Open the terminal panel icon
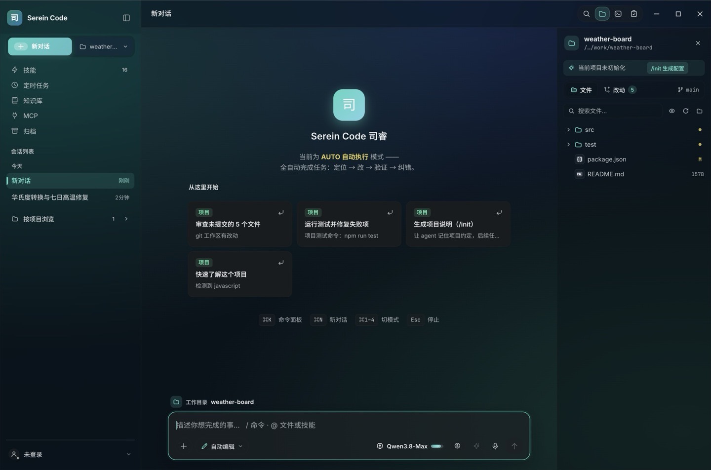Screen dimensions: 711x470 tap(618, 14)
